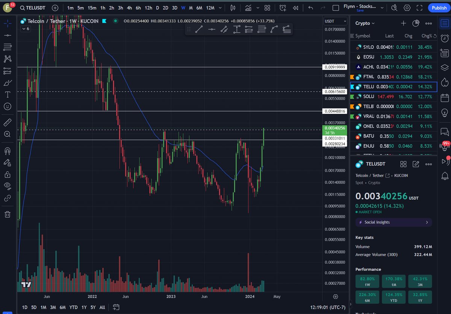Toggle lock all drawing tools
Viewport: 451px width, 314px height.
tap(7, 175)
